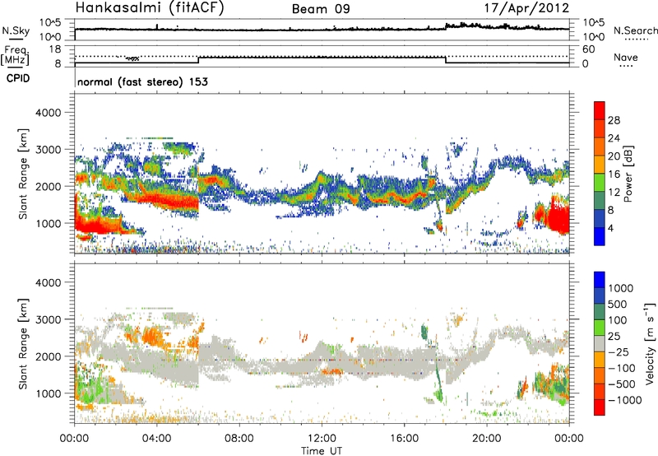
Task: Click the 20:00 time axis tick label
Action: pyautogui.click(x=486, y=439)
